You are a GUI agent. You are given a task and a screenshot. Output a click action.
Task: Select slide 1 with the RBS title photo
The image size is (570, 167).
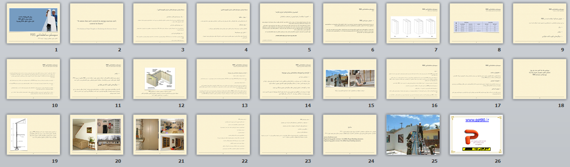(34, 24)
